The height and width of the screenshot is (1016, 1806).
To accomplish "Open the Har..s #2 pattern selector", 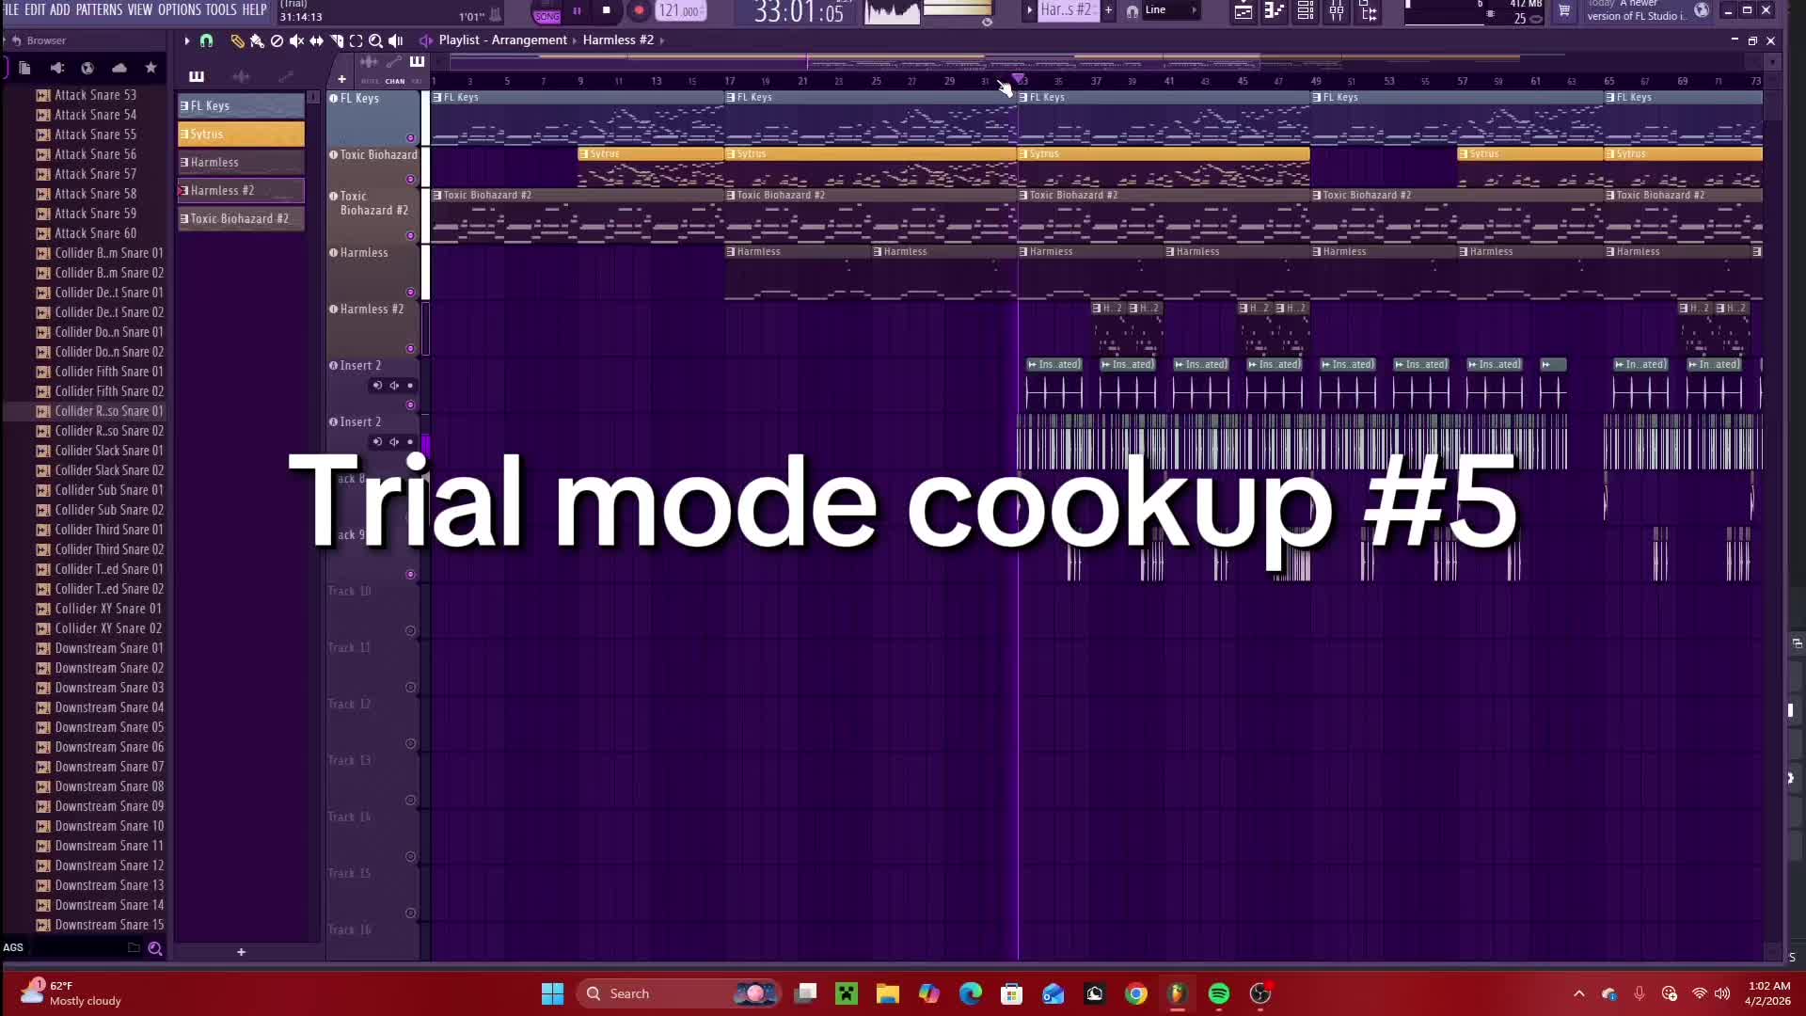I will (x=1067, y=10).
